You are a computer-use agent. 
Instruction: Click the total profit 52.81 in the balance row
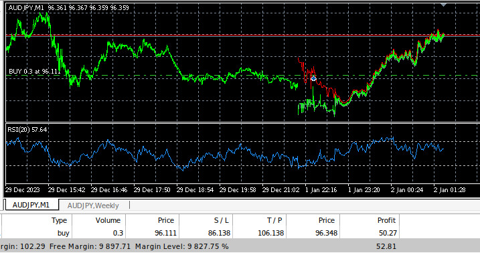pyautogui.click(x=386, y=246)
